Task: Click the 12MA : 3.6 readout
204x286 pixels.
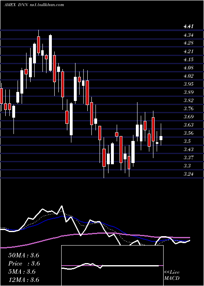Action: click(x=24, y=280)
